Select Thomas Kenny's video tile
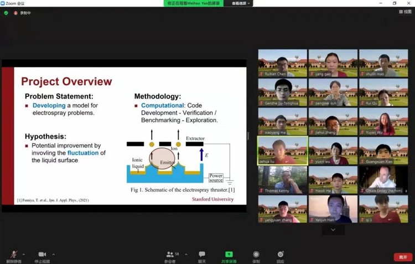The height and width of the screenshot is (264, 415). click(x=282, y=179)
